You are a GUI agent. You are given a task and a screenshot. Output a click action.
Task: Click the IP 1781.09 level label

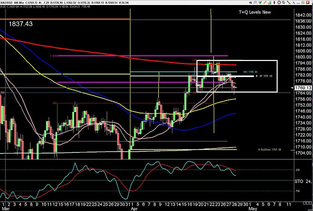point(266,76)
